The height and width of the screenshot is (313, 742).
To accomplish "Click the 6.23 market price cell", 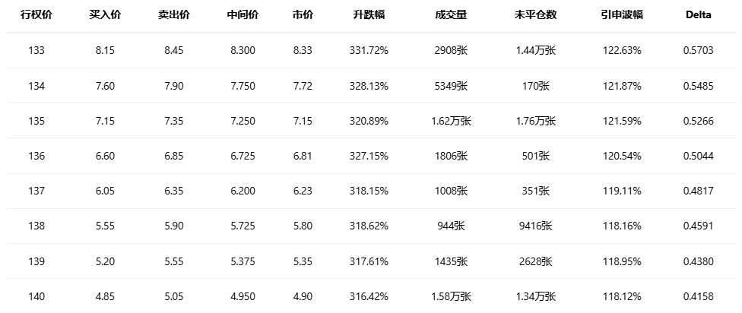I will point(303,191).
